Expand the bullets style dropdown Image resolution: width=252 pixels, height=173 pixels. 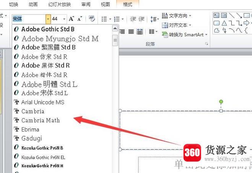pyautogui.click(x=110, y=19)
